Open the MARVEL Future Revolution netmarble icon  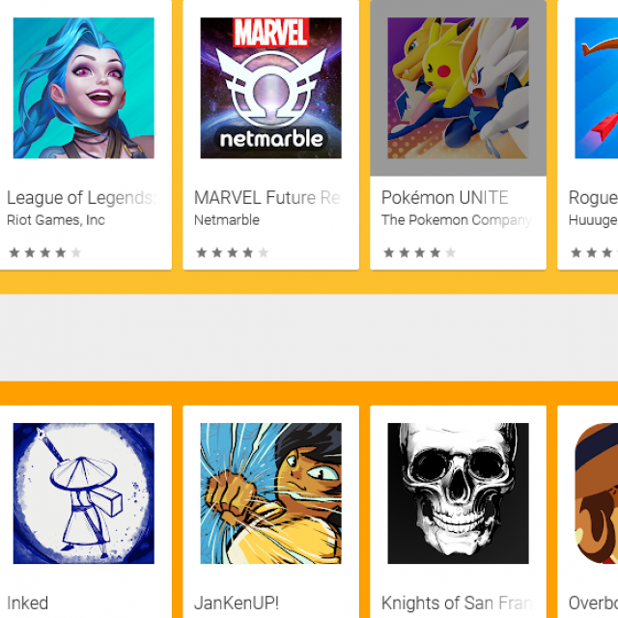point(270,88)
